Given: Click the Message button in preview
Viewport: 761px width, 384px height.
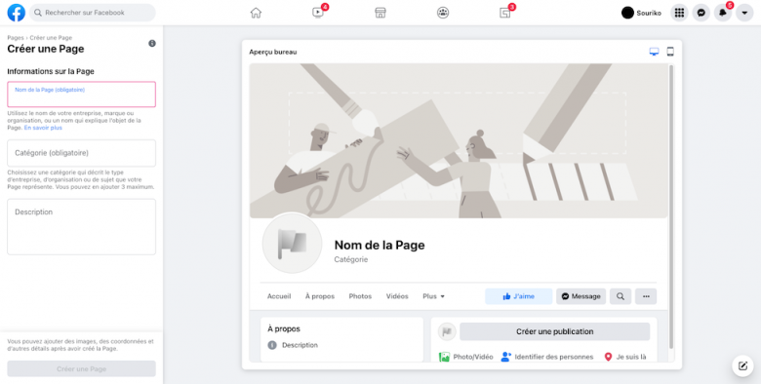Looking at the screenshot, I should (x=581, y=296).
